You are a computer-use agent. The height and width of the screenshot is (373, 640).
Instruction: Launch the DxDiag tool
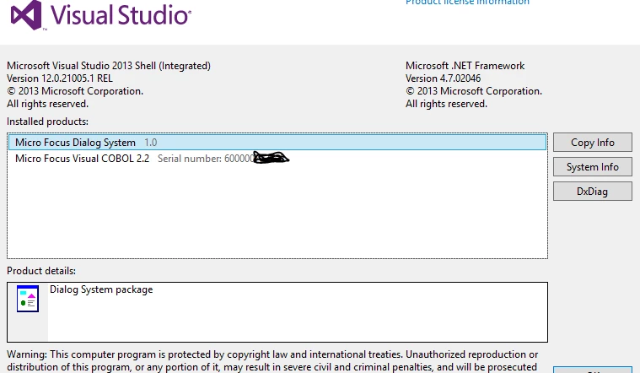592,192
